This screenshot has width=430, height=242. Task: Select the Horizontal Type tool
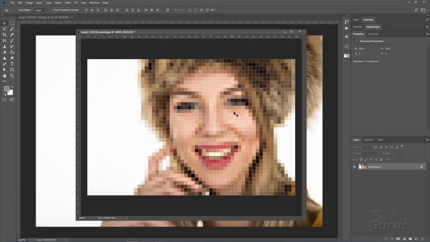(x=12, y=64)
